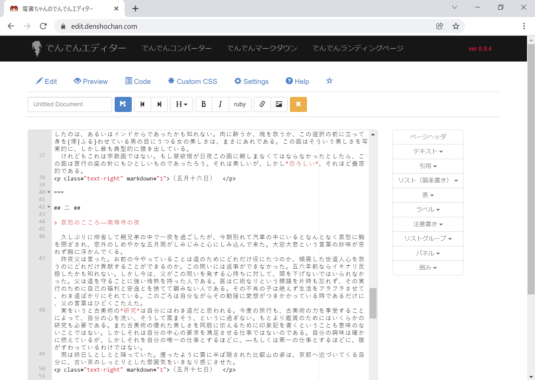
Task: Click the star icon tab
Action: point(329,81)
